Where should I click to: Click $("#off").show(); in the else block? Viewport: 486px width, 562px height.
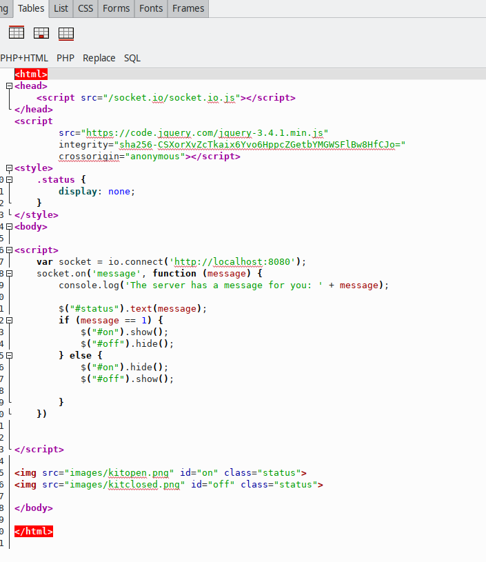click(x=128, y=379)
